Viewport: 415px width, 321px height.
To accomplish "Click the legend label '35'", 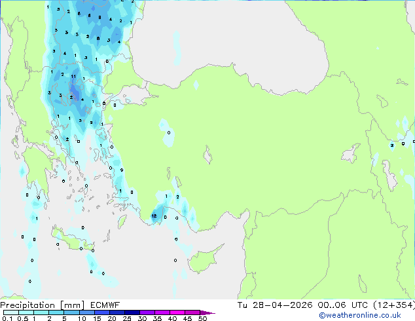I will point(157,318).
